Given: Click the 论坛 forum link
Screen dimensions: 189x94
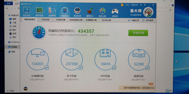Looking at the screenshot, I should point(127,5).
